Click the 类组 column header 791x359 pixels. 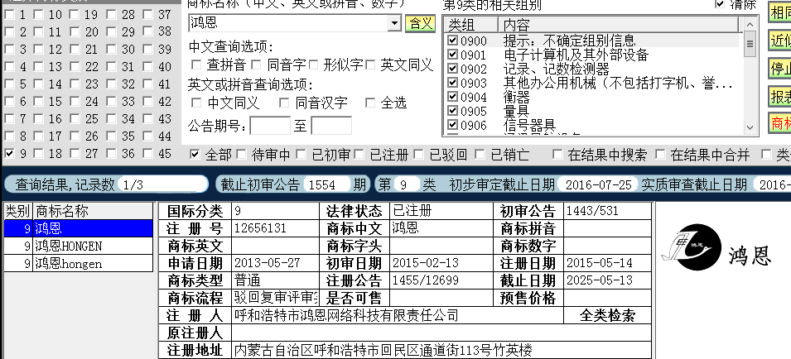pos(471,25)
